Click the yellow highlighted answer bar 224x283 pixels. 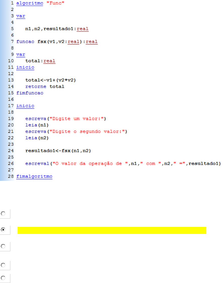[112, 230]
